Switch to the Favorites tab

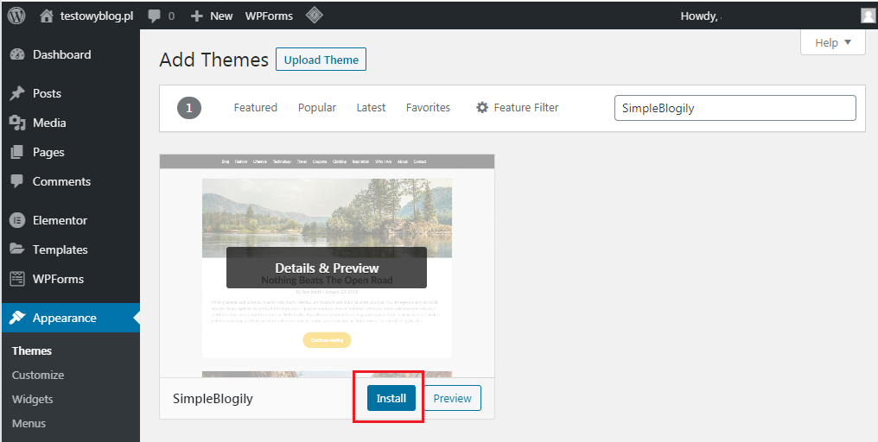point(428,107)
